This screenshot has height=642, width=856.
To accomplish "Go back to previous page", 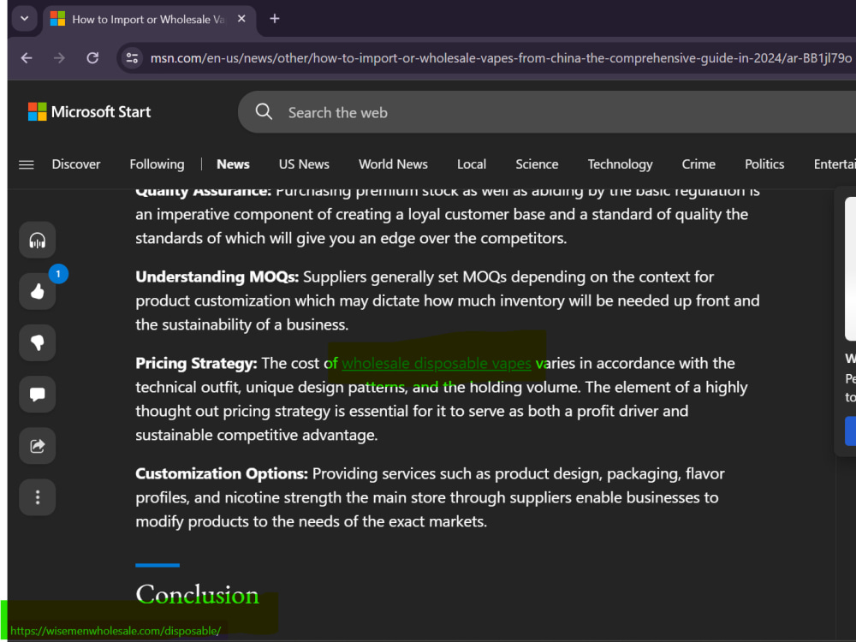I will (x=27, y=58).
